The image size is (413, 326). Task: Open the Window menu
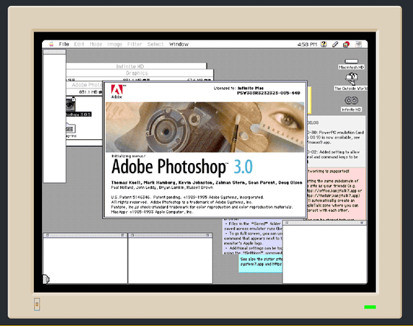pos(178,44)
